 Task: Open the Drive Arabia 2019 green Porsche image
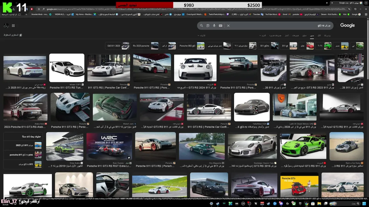[65, 146]
